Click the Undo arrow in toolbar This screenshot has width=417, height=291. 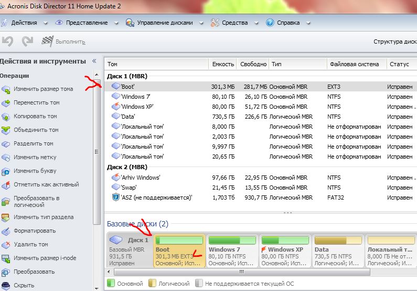7,41
